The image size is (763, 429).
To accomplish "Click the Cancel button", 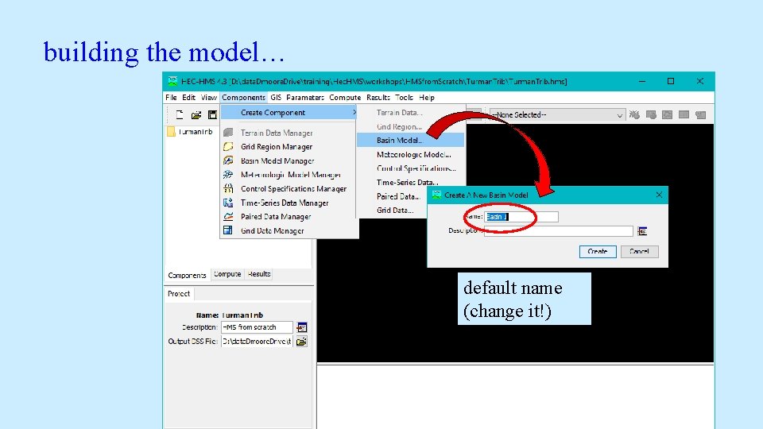I will tap(639, 252).
